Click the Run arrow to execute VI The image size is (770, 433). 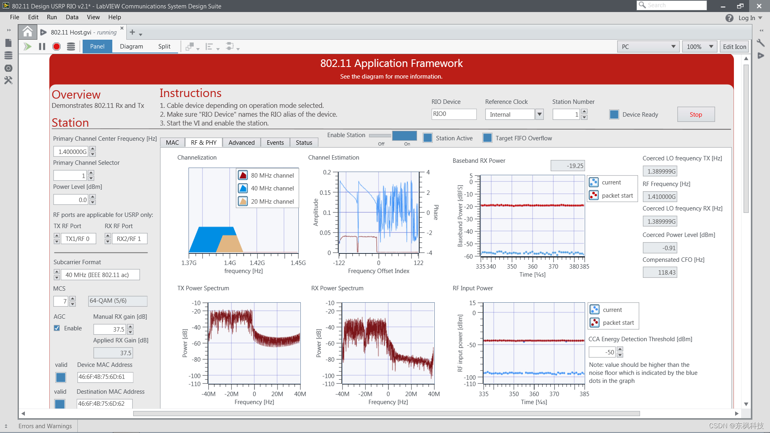click(28, 47)
